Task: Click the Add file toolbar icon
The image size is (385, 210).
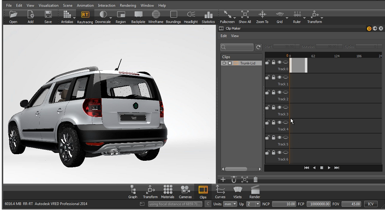Action: [31, 15]
